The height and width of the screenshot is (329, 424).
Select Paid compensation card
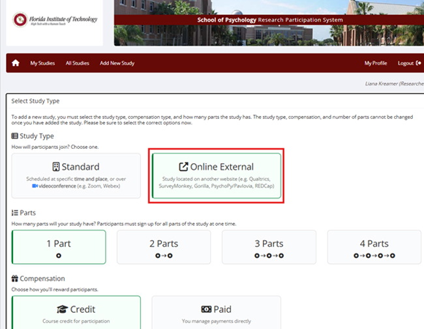pyautogui.click(x=217, y=313)
